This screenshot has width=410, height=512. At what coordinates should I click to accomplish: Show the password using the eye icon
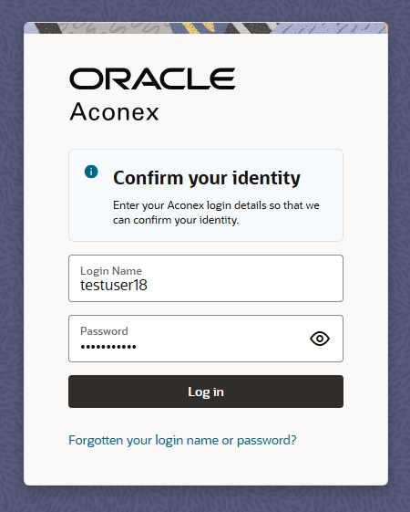[320, 339]
